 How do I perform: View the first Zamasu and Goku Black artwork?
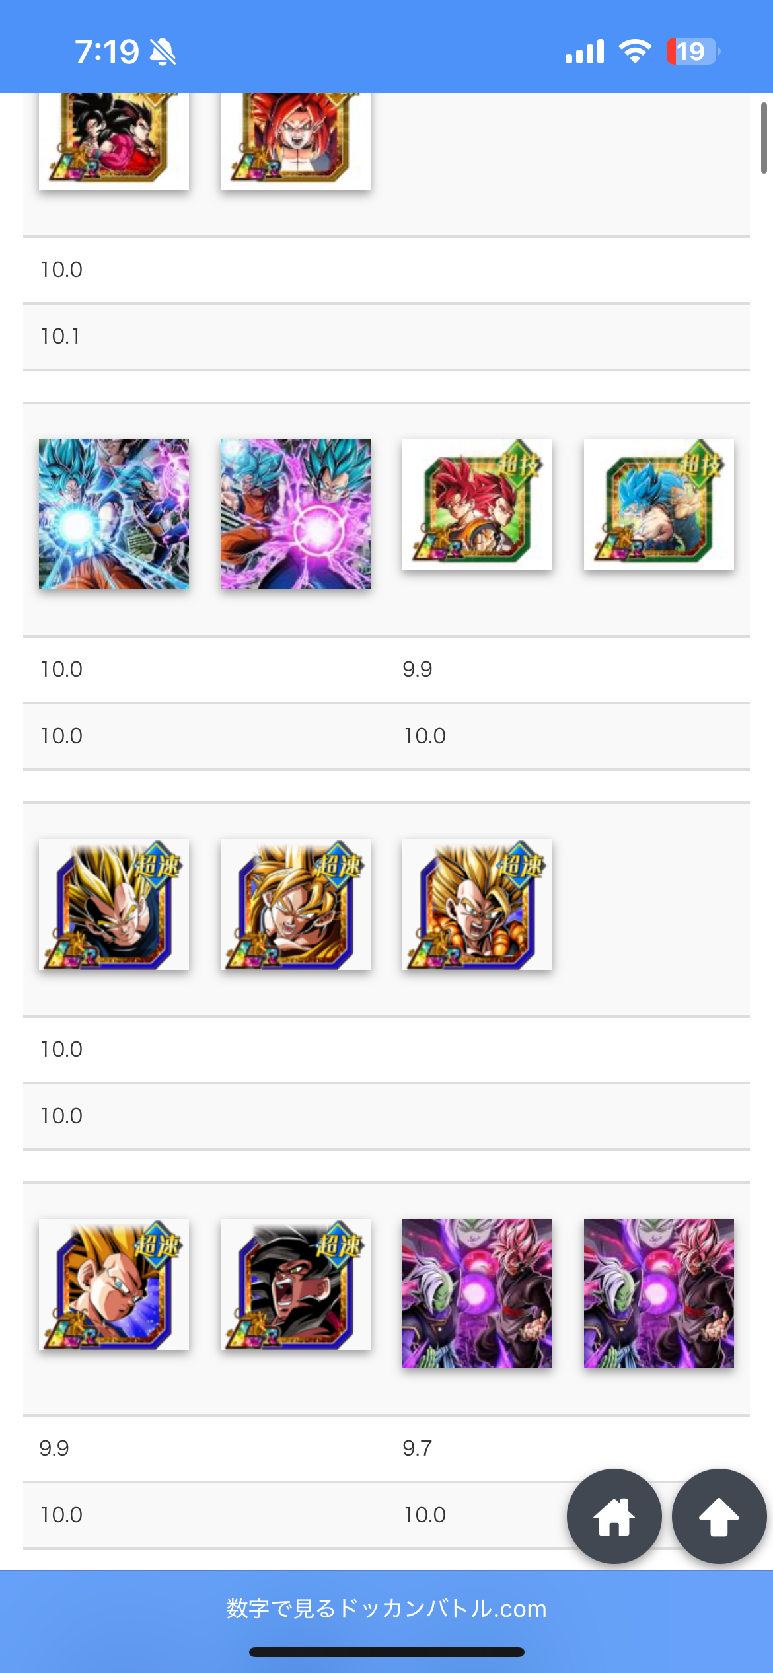click(x=477, y=1294)
